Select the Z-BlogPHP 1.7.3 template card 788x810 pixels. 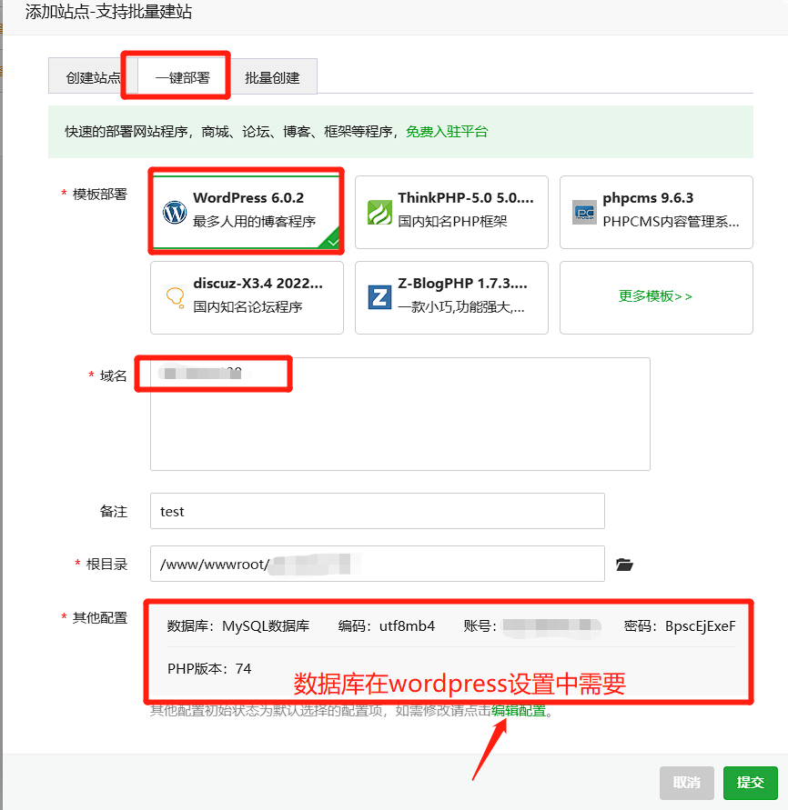451,297
